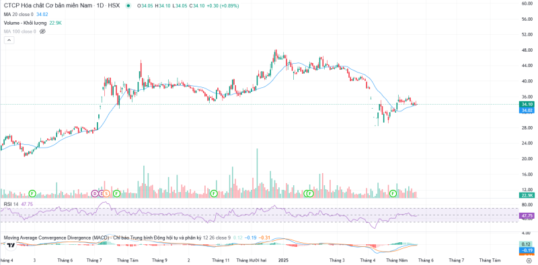This screenshot has width=538, height=265.
Task: Click the 80.00 RSI axis label
Action: tap(527, 205)
